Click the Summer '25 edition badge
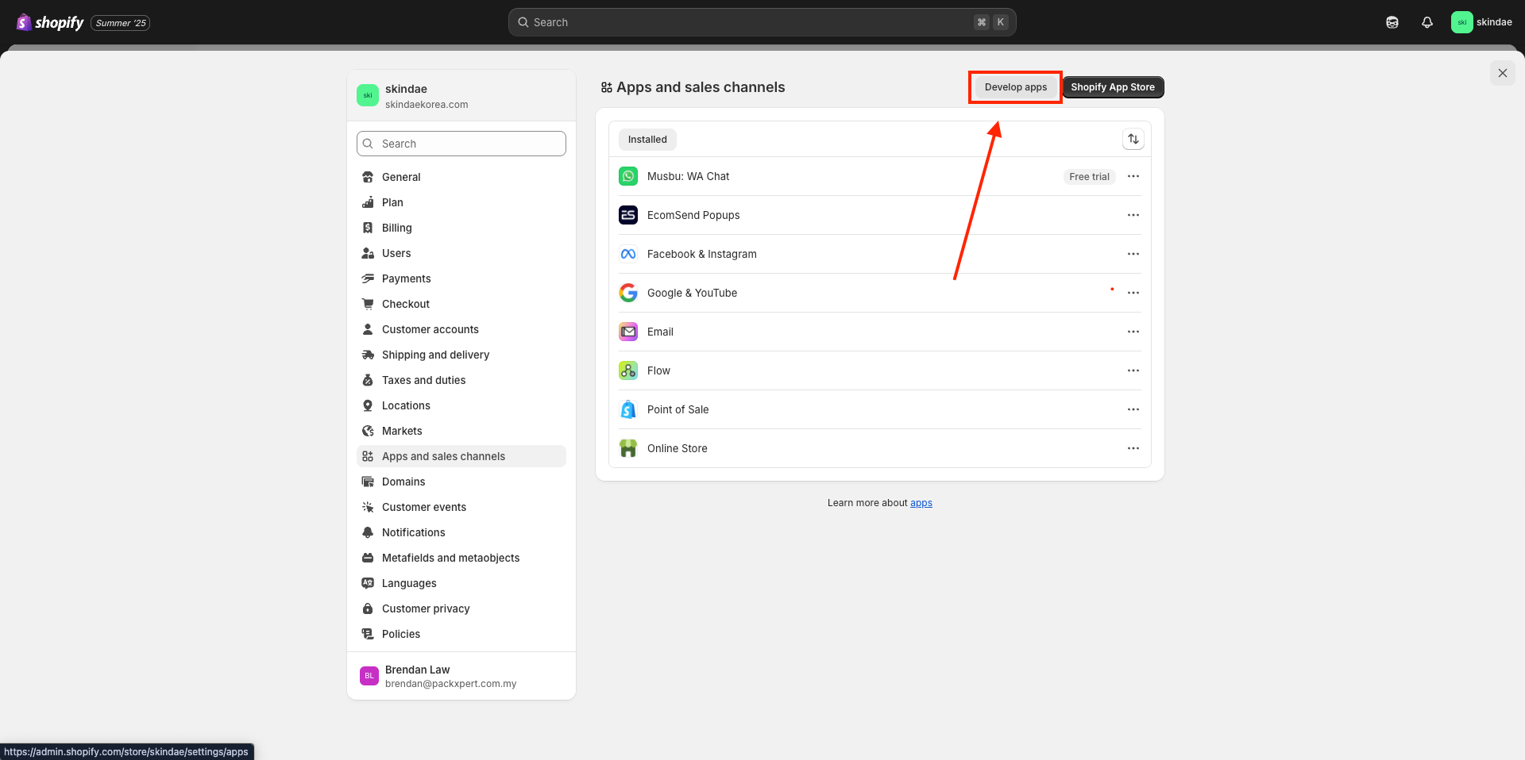 (x=121, y=23)
